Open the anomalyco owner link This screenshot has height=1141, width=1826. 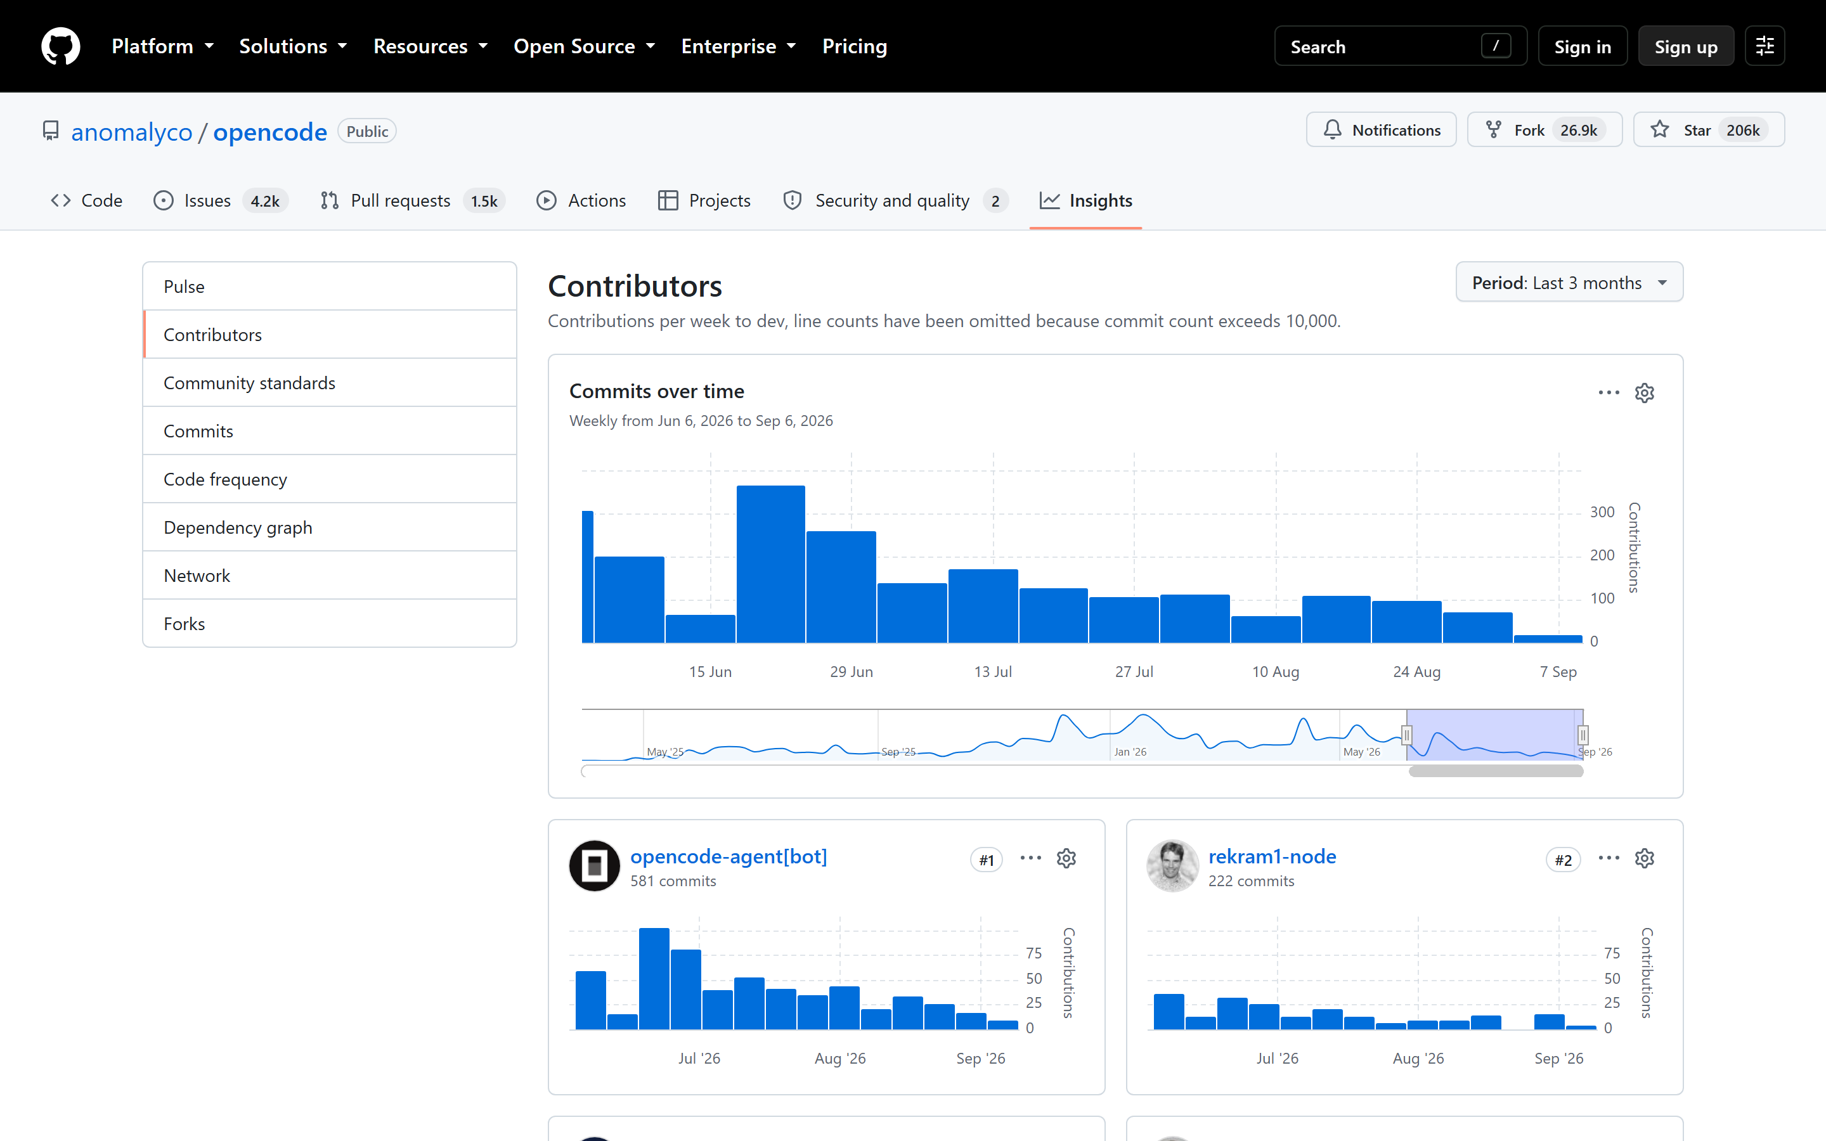coord(132,132)
